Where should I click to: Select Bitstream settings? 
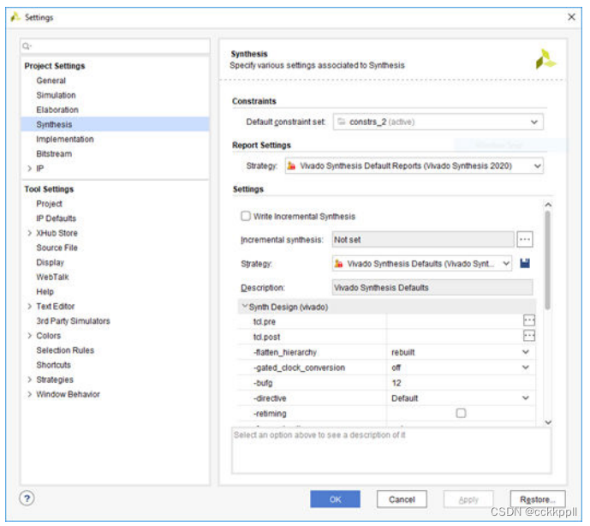click(54, 154)
